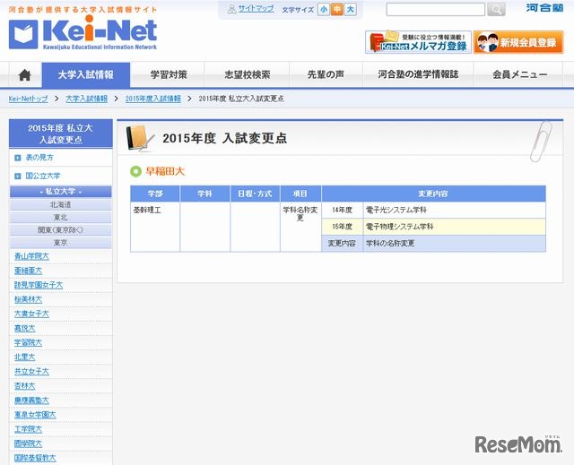Click the 2015年度入試情報 breadcrumb link
Image resolution: width=574 pixels, height=465 pixels.
(x=153, y=99)
